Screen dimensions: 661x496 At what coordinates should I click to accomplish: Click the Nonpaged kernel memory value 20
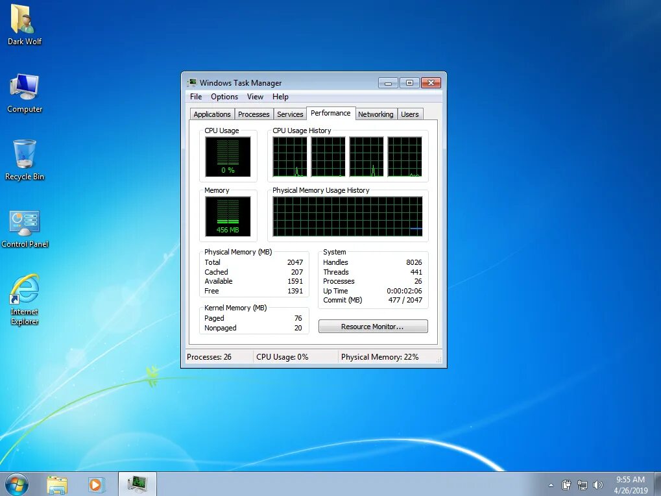(298, 328)
